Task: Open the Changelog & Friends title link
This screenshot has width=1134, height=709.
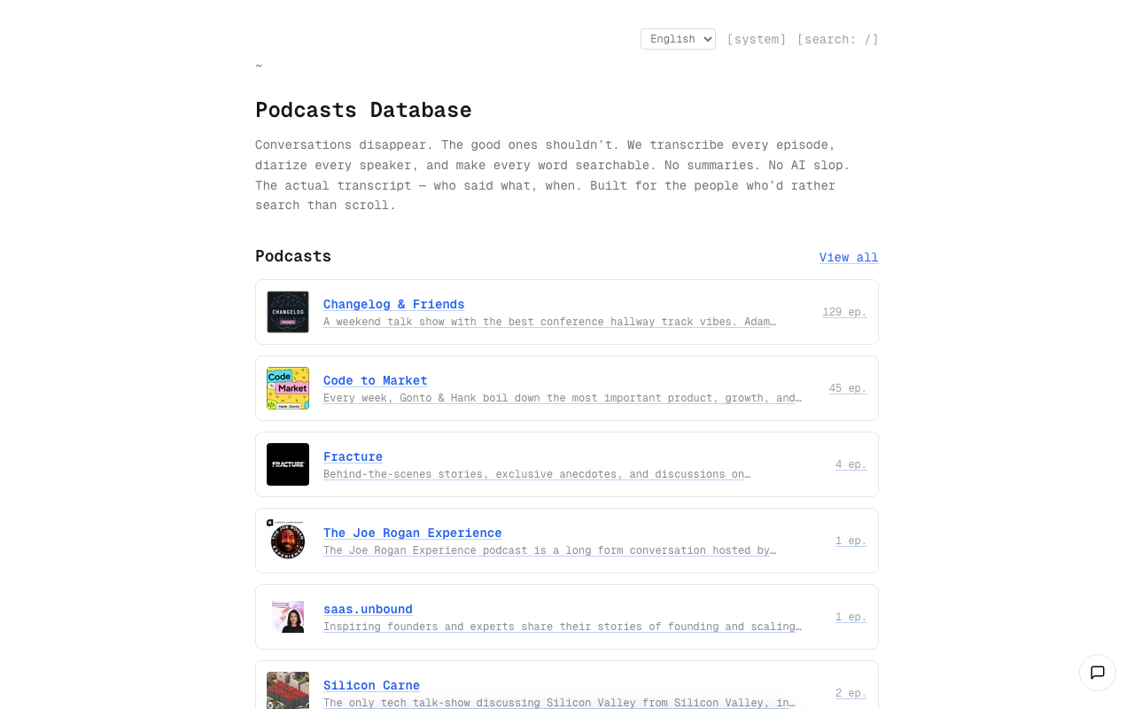Action: click(393, 304)
